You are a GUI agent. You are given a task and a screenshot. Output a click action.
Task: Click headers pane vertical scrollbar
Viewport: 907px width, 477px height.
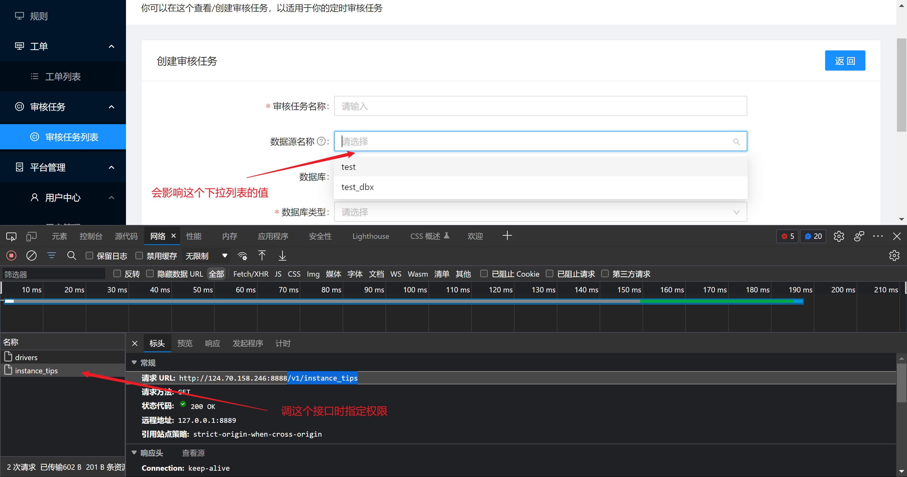[901, 382]
